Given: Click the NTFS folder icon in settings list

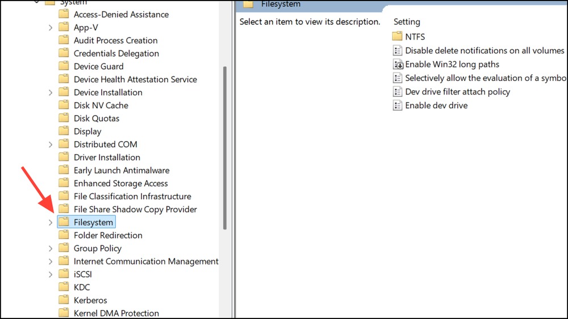Looking at the screenshot, I should click(x=398, y=37).
